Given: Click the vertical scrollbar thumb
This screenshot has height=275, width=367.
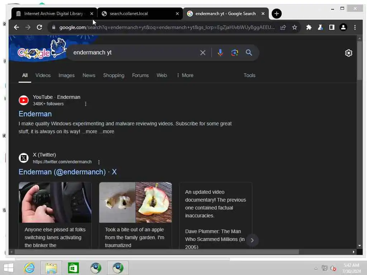Looking at the screenshot, I should (x=359, y=61).
